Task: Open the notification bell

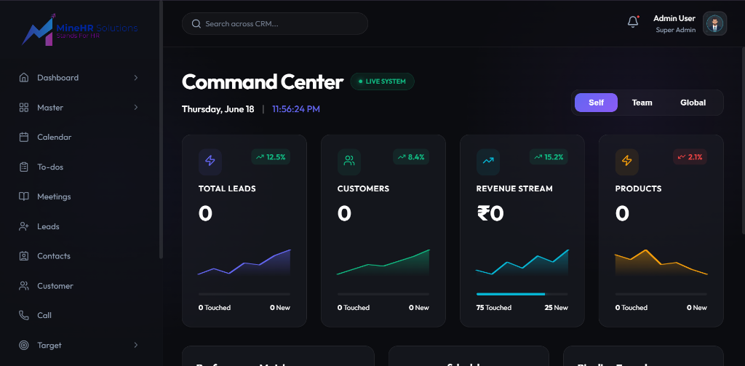Action: (x=633, y=22)
